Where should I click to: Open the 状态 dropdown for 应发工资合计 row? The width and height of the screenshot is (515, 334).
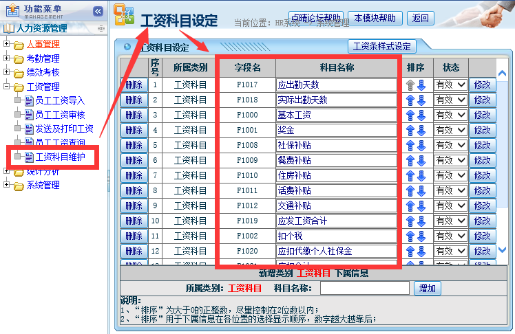point(450,221)
